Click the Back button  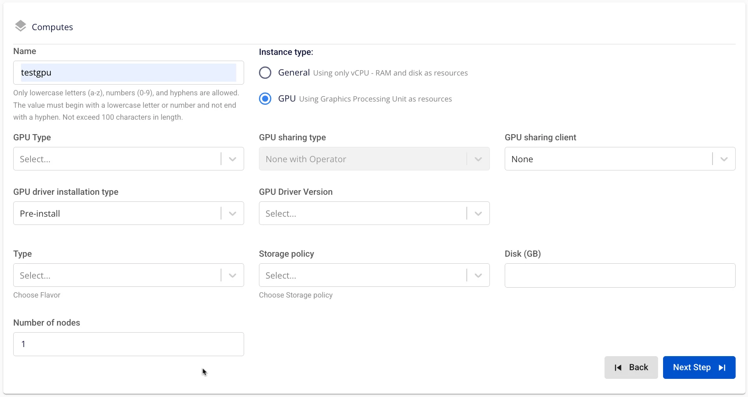tap(631, 367)
